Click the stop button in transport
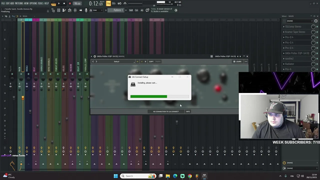Image resolution: width=320 pixels, height=180 pixels. coord(64,3)
